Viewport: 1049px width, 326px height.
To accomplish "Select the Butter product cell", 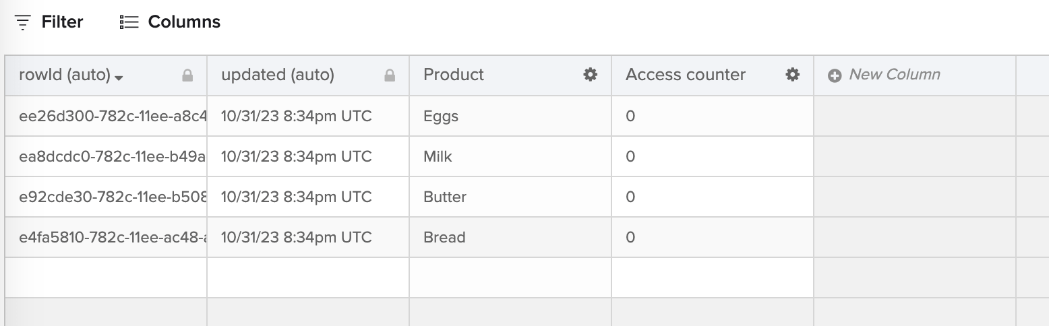I will coord(445,197).
